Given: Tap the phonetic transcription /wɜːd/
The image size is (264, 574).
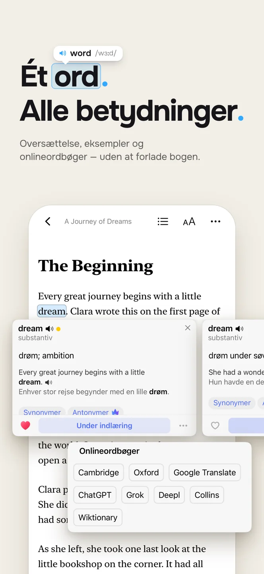Looking at the screenshot, I should (x=106, y=53).
